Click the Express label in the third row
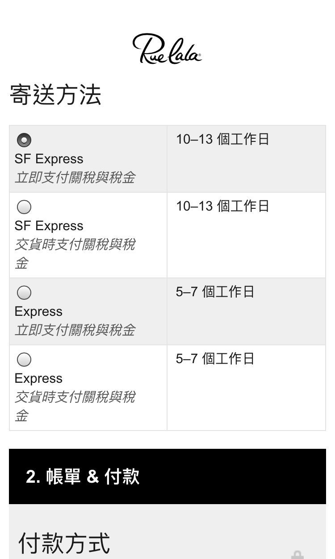Viewport: 335px width, 559px height. point(38,311)
